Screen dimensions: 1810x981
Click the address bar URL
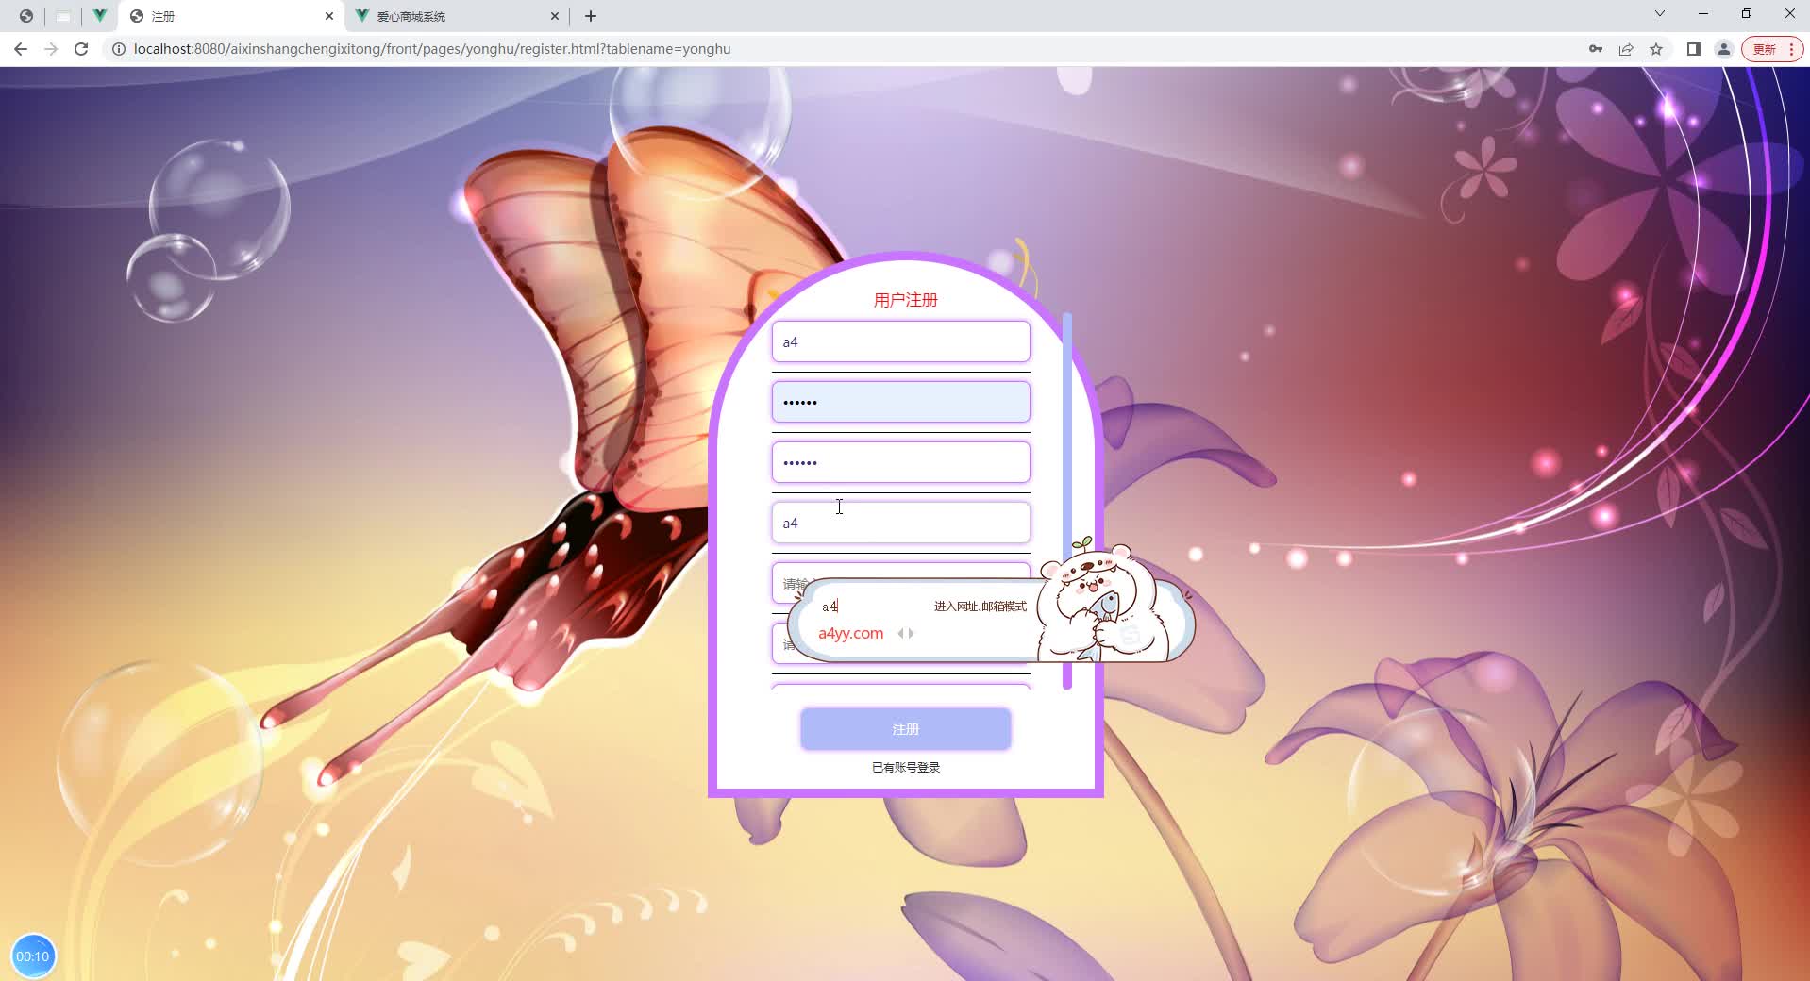432,49
